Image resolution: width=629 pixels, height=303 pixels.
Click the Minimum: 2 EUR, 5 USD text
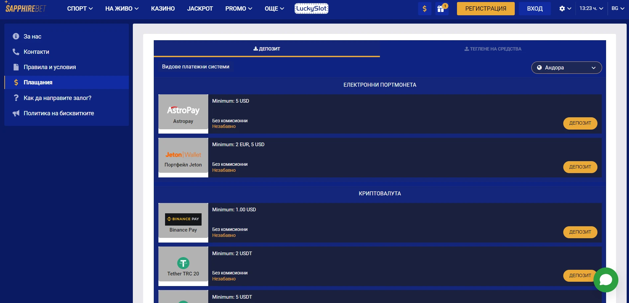(x=238, y=145)
